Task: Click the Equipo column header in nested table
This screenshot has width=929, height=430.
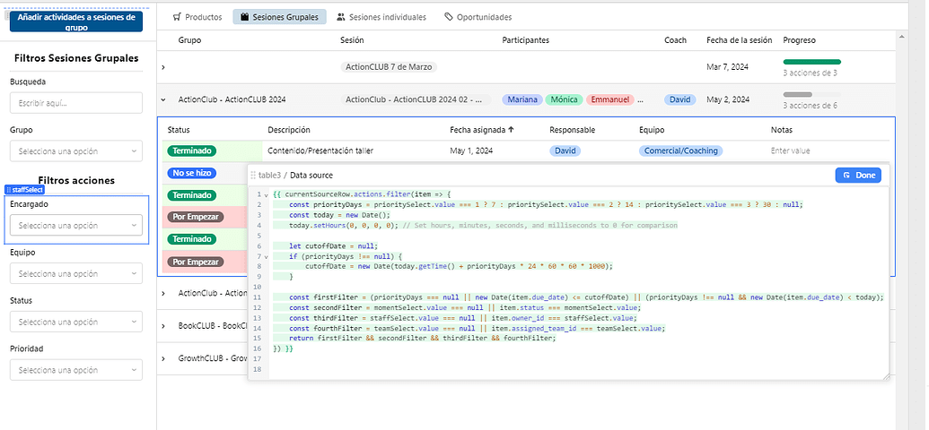Action: (x=652, y=130)
